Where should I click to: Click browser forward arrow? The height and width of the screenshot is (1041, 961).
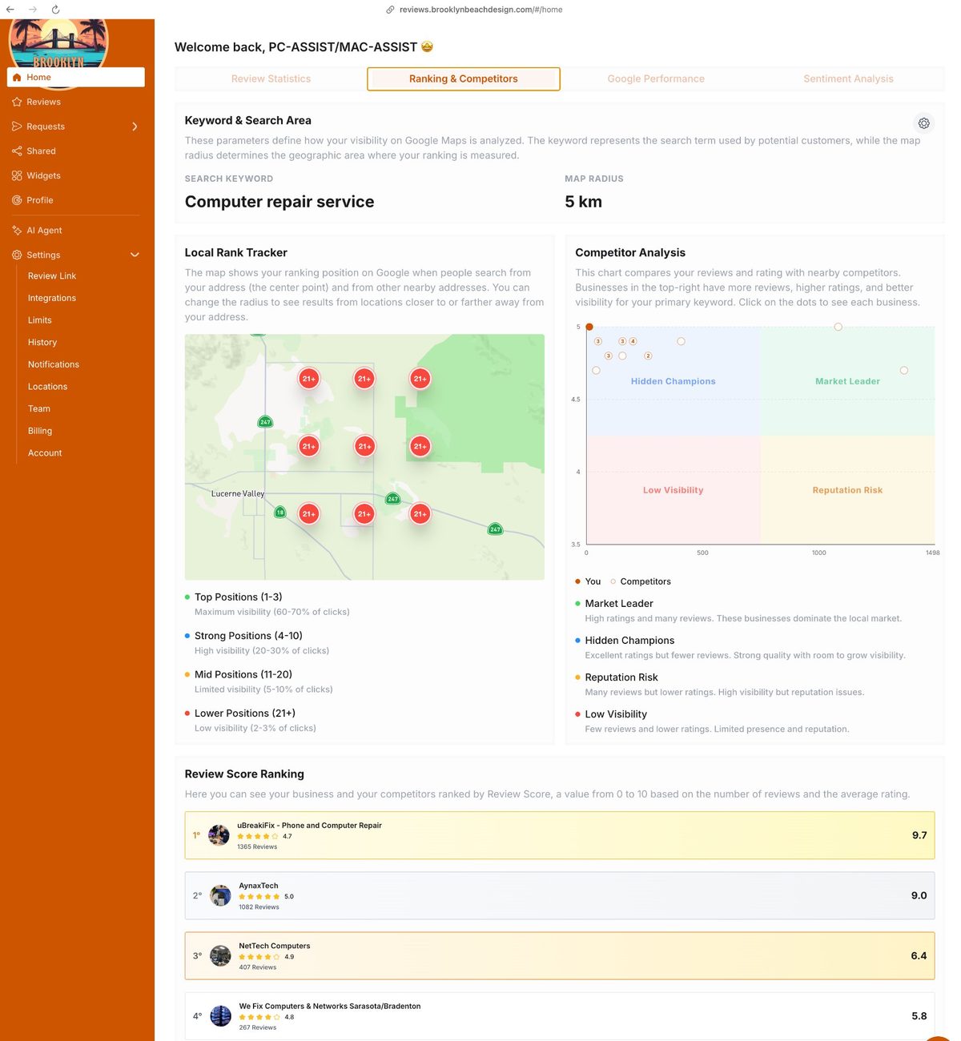point(33,10)
